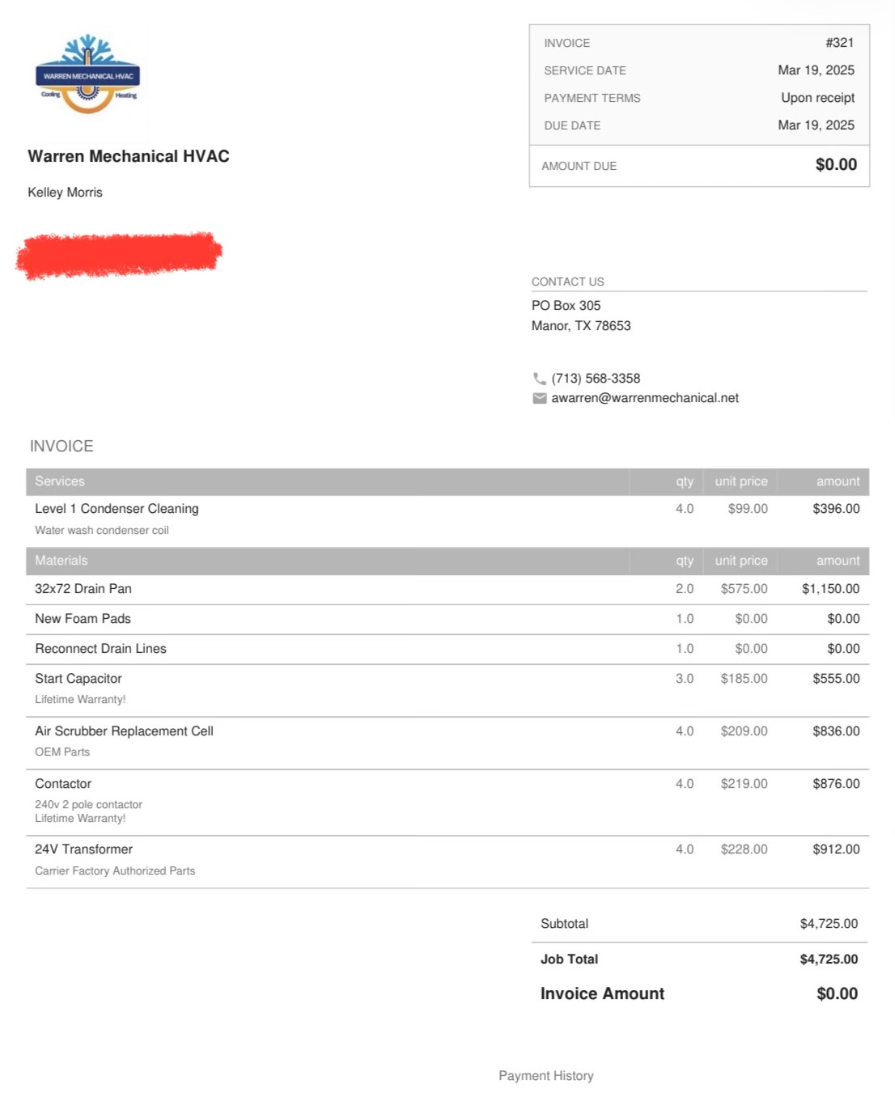The width and height of the screenshot is (895, 1097).
Task: Select the Air Scrubber Replacement Cell item
Action: [x=124, y=731]
